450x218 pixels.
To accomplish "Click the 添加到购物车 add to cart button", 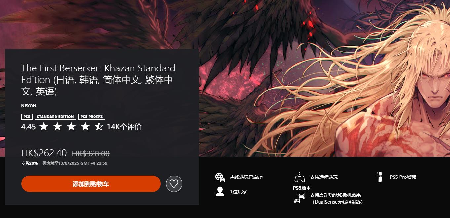I will (x=91, y=184).
